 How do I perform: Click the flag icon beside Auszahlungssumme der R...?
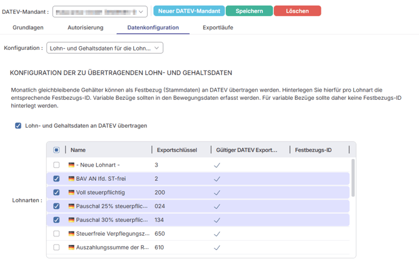point(71,248)
